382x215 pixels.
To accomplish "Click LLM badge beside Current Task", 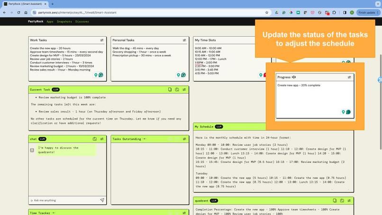I will coord(56,90).
